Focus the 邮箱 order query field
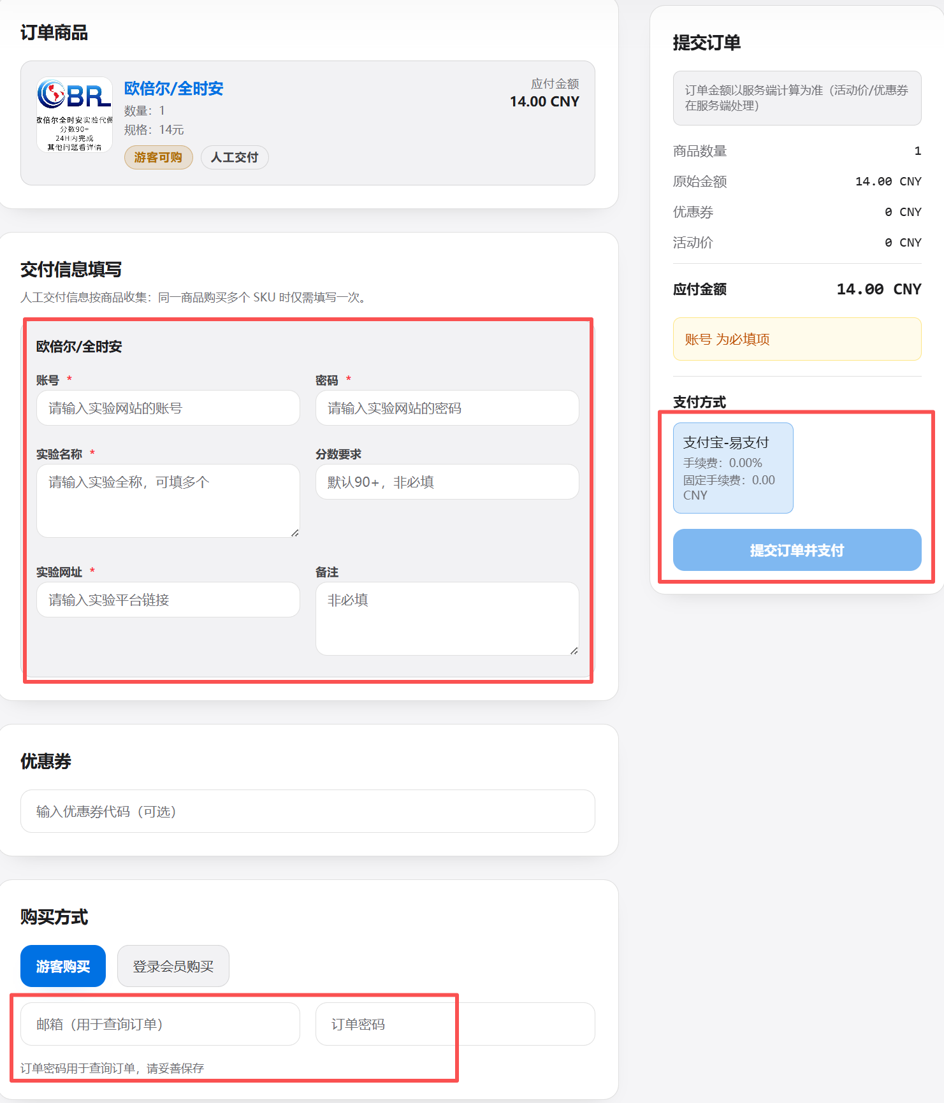This screenshot has width=944, height=1103. [160, 1024]
